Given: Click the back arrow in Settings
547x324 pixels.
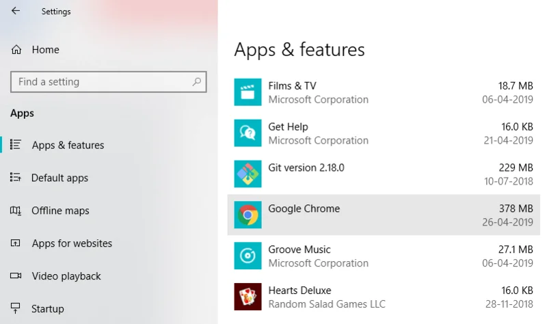Looking at the screenshot, I should click(x=16, y=11).
